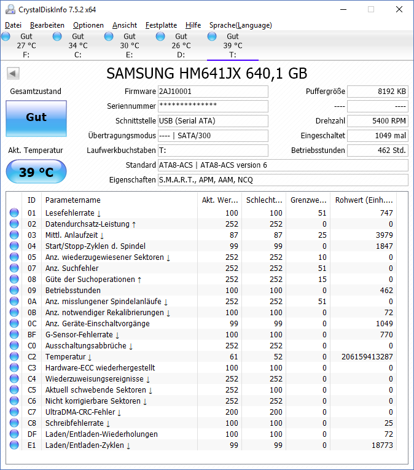Click status icon of G-Sensor-Fehlerrate row
Viewport: 414px width, 470px height.
click(x=14, y=334)
